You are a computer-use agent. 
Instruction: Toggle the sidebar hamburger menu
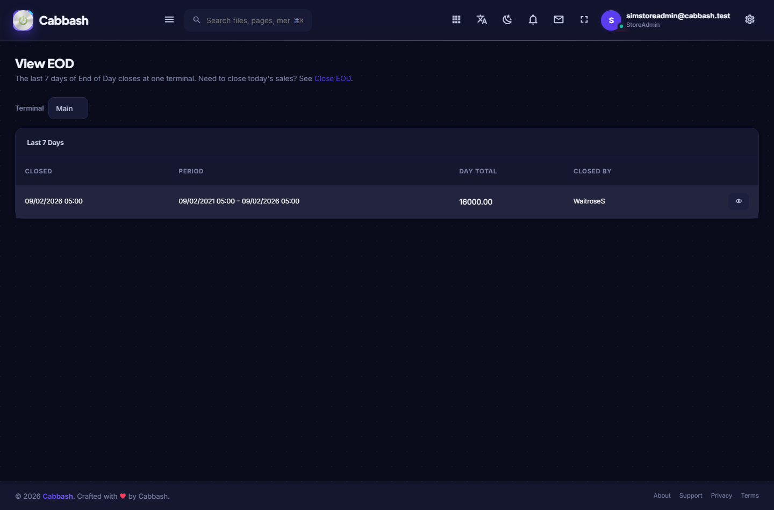click(x=169, y=20)
